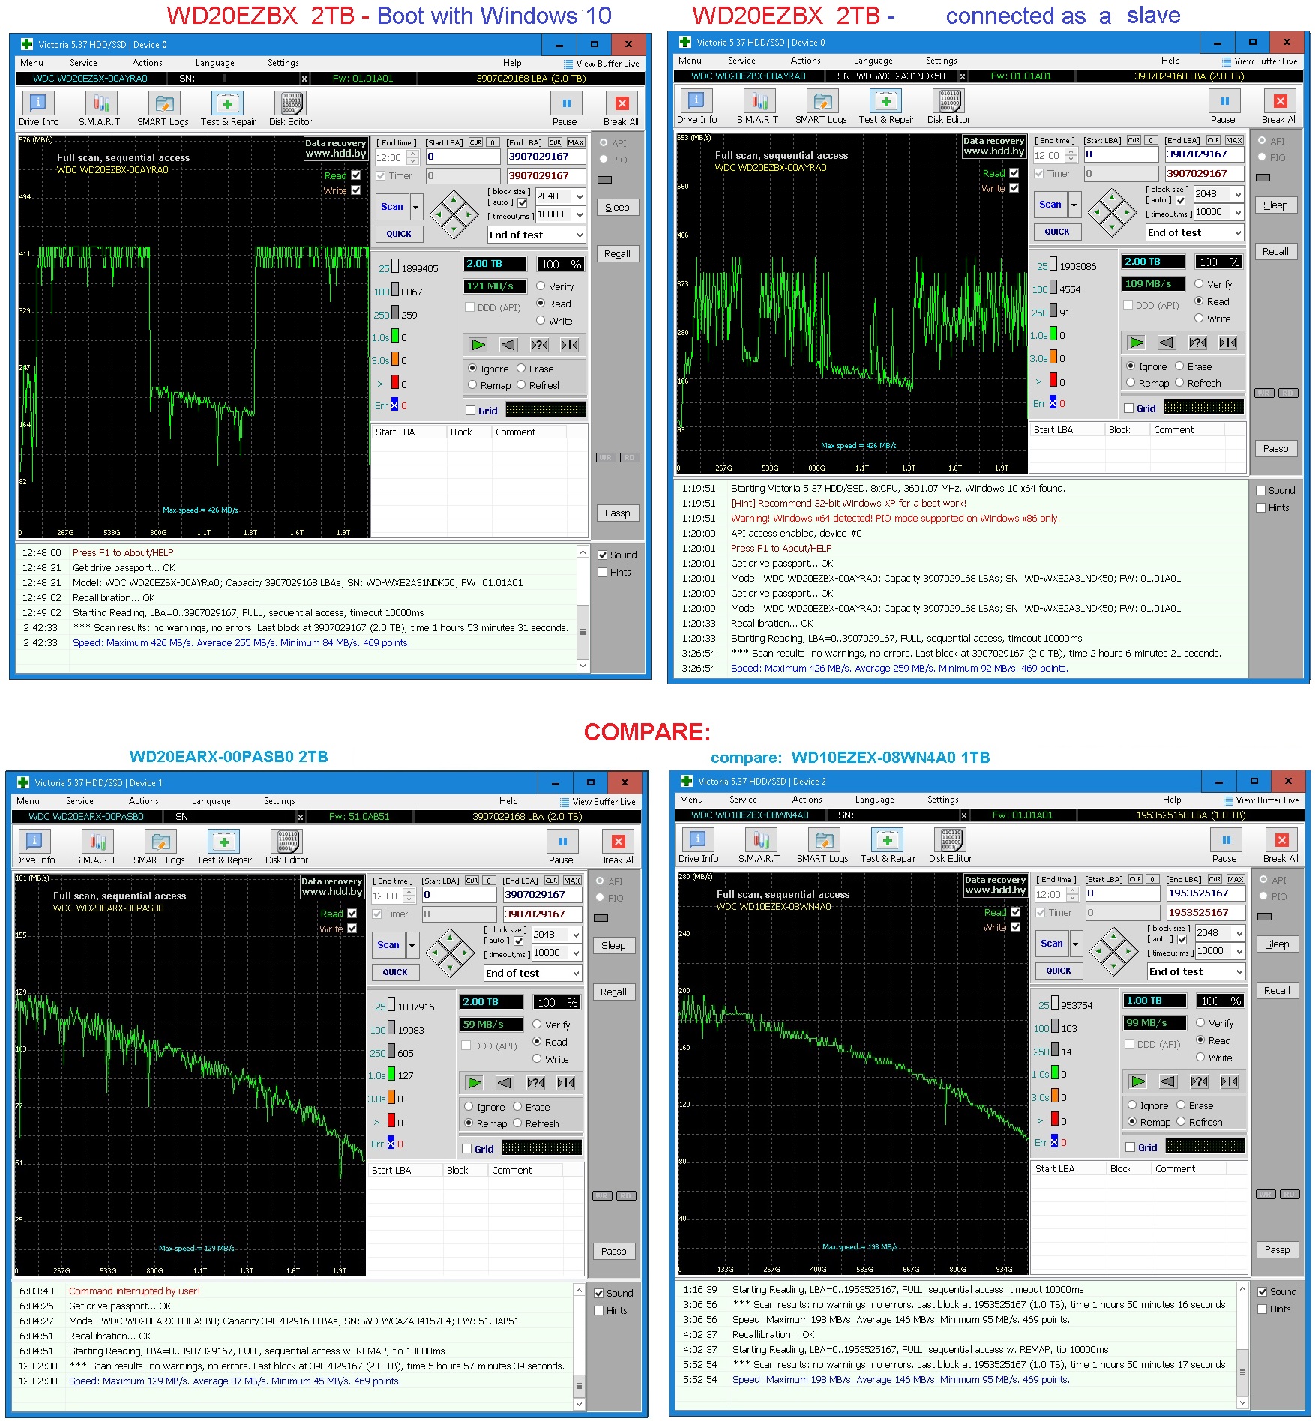Open the Scan button's dropdown arrow in the WD10EZEX window

[1076, 944]
